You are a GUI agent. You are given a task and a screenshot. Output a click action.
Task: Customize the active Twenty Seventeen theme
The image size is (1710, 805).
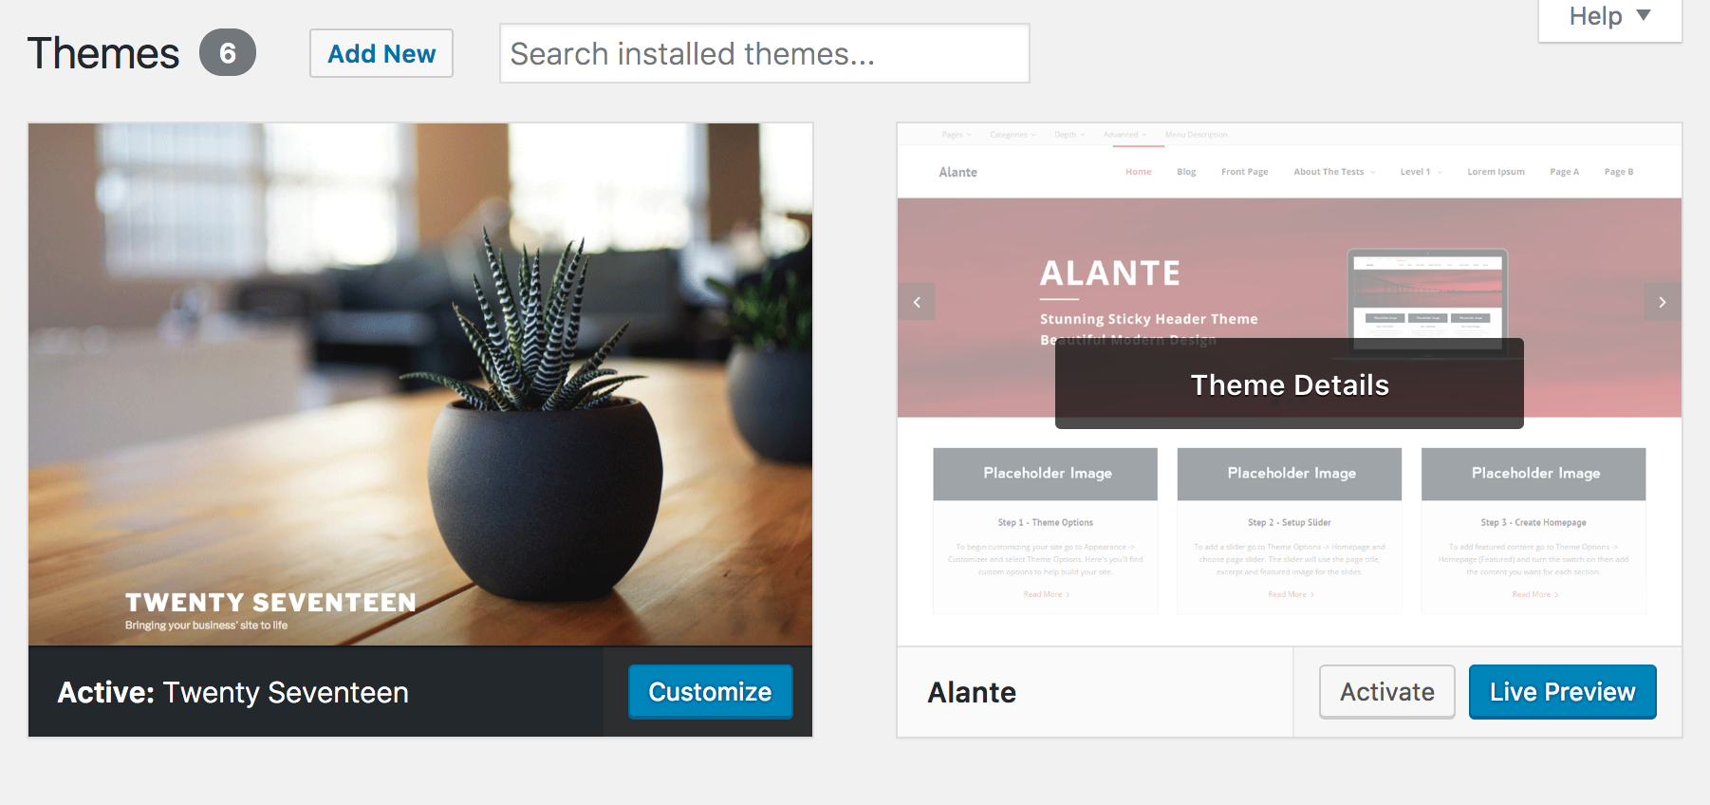pyautogui.click(x=710, y=692)
